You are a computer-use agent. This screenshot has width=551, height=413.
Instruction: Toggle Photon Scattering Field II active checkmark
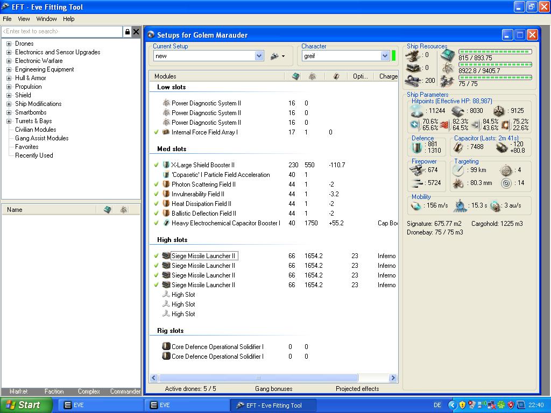(x=157, y=184)
